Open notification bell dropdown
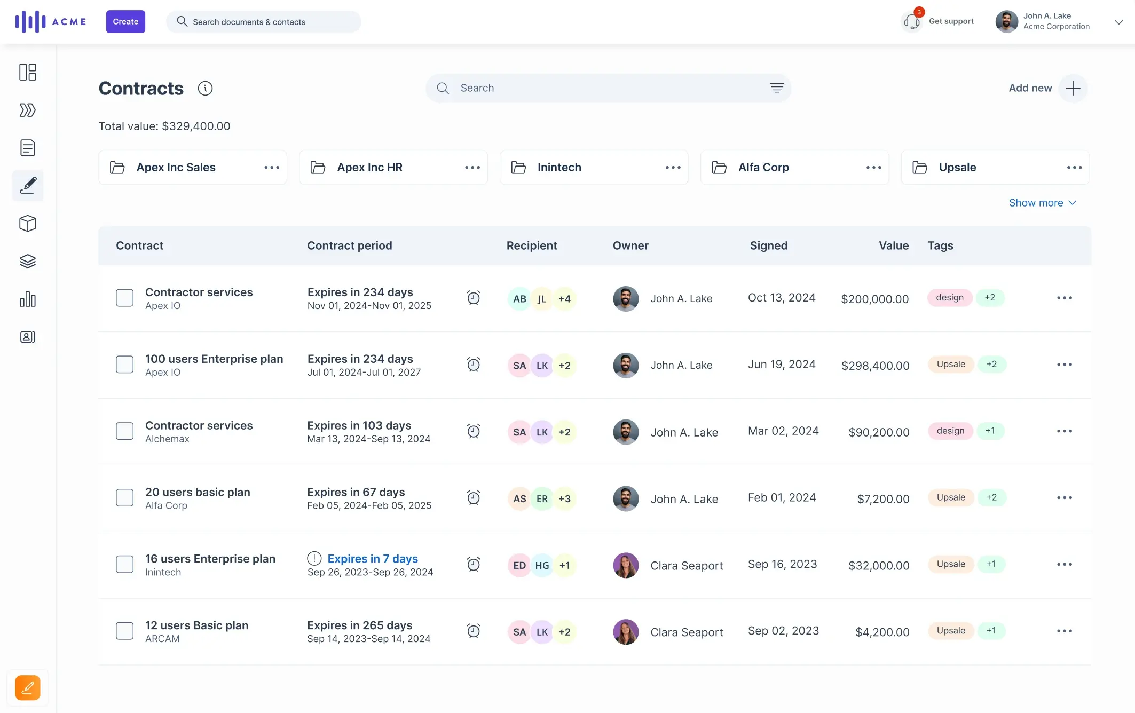Screen dimensions: 1135x713 click(x=910, y=20)
